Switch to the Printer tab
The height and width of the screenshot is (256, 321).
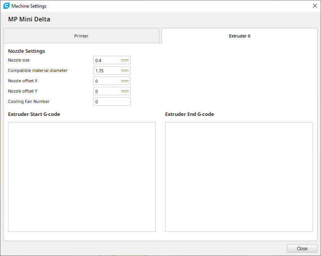coord(81,36)
